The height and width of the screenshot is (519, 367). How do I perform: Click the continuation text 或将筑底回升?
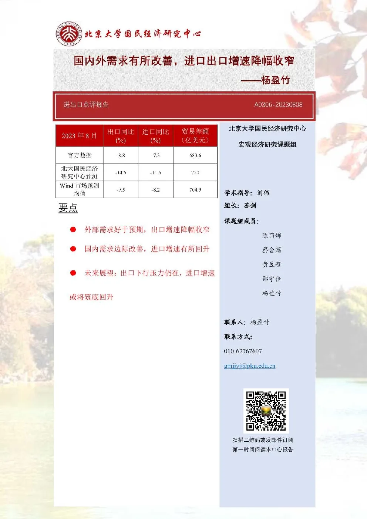click(x=91, y=297)
